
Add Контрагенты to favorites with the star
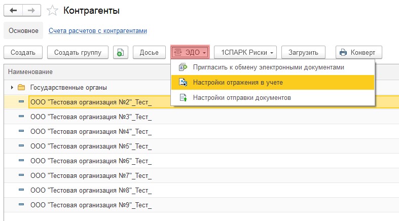[x=52, y=10]
